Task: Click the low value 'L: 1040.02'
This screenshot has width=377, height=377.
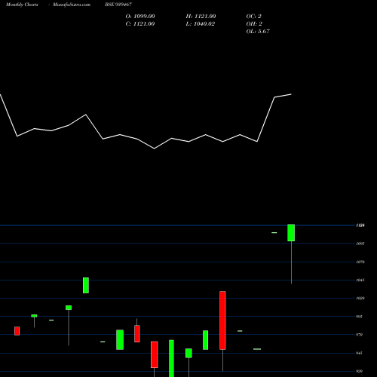Action: [x=201, y=24]
